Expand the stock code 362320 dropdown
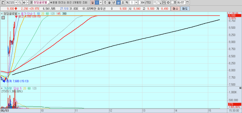The image size is (242, 113). (16, 2)
